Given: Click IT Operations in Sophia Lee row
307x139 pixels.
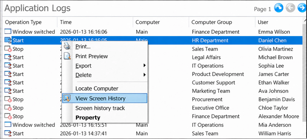Looking at the screenshot, I should tap(208, 66).
